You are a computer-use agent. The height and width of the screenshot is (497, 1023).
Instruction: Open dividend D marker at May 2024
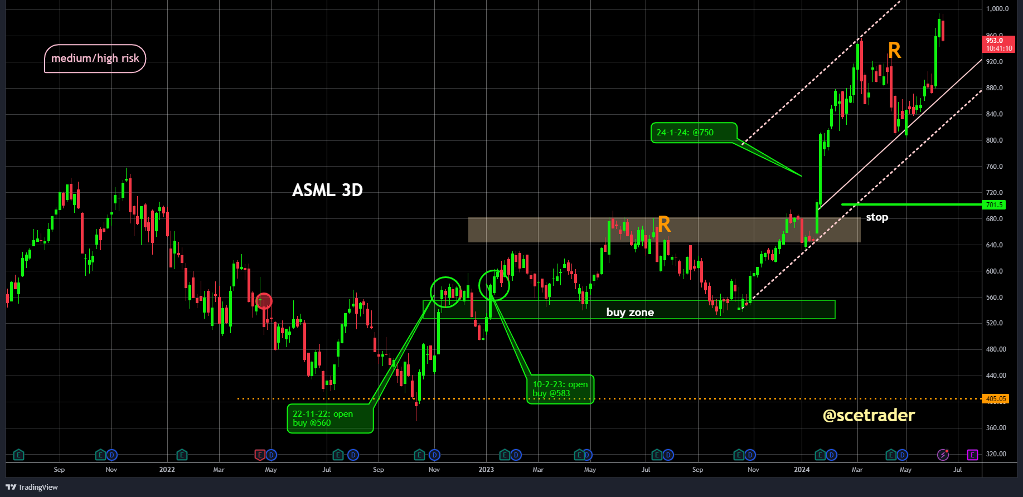902,455
